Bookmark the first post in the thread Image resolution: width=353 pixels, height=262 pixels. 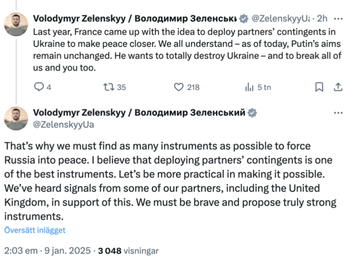coord(318,87)
